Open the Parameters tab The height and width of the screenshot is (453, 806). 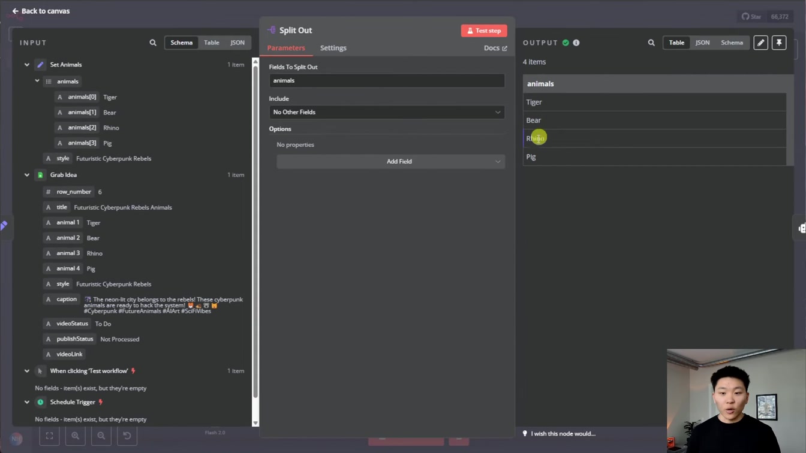pyautogui.click(x=286, y=48)
